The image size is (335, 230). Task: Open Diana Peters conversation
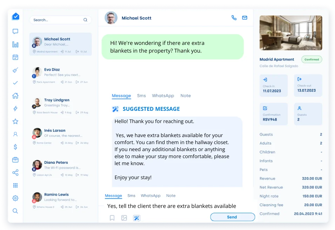[x=60, y=168]
